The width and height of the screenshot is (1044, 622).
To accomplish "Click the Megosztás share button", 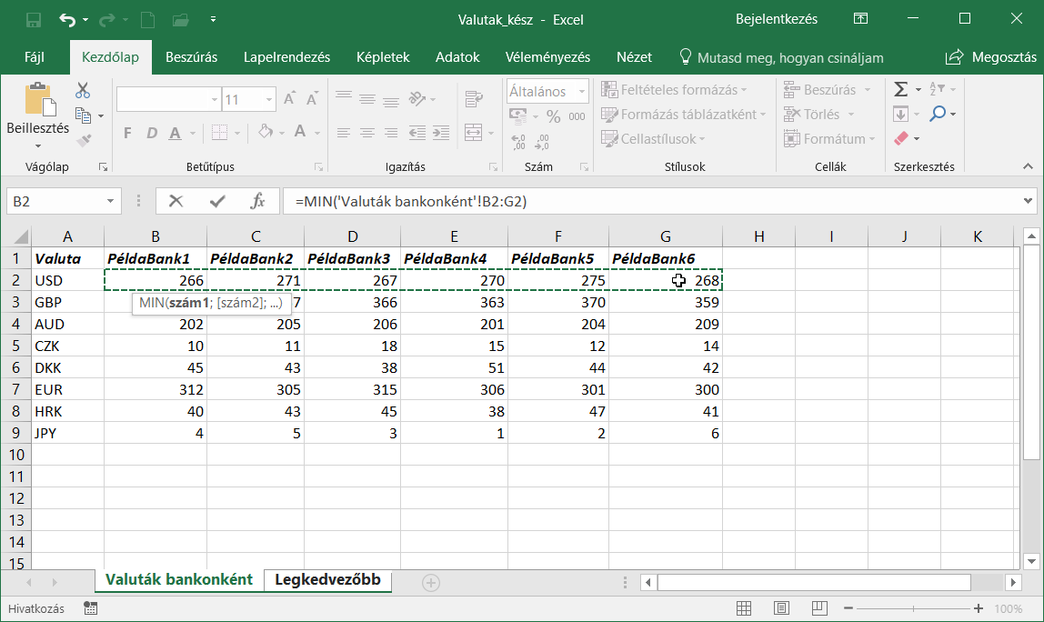I will click(989, 57).
